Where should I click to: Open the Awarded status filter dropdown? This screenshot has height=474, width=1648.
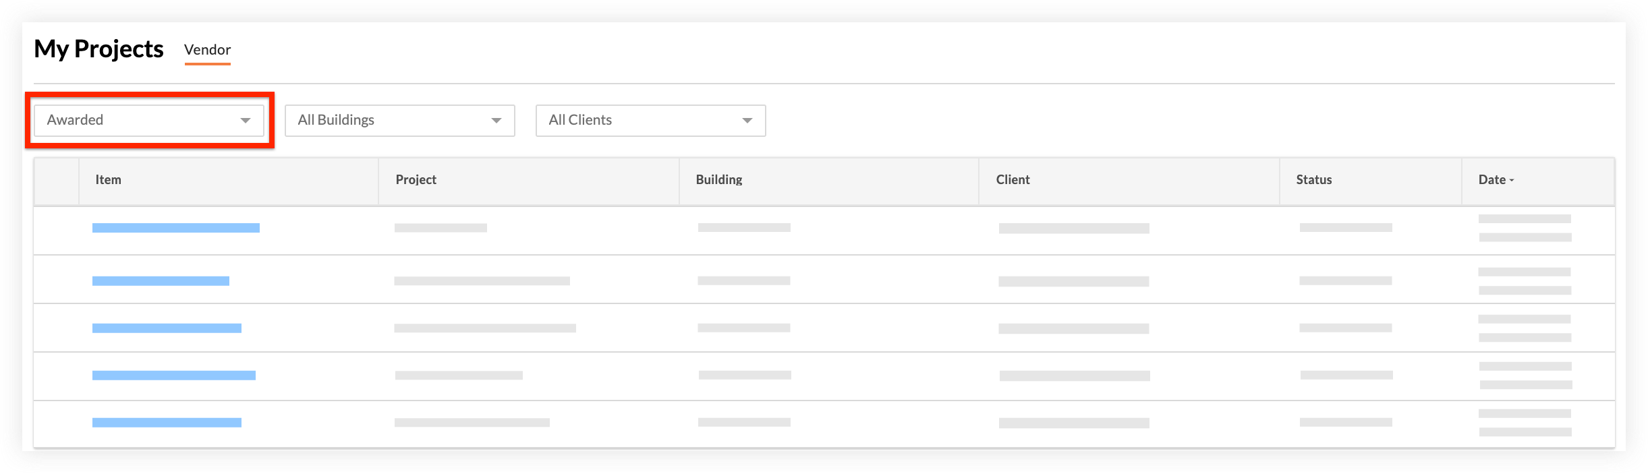pos(148,120)
